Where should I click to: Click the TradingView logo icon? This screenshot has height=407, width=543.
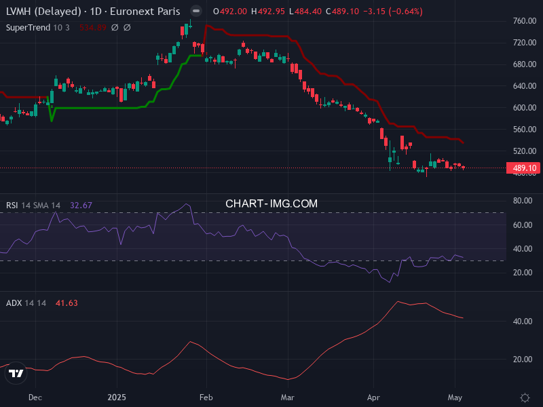(x=16, y=373)
